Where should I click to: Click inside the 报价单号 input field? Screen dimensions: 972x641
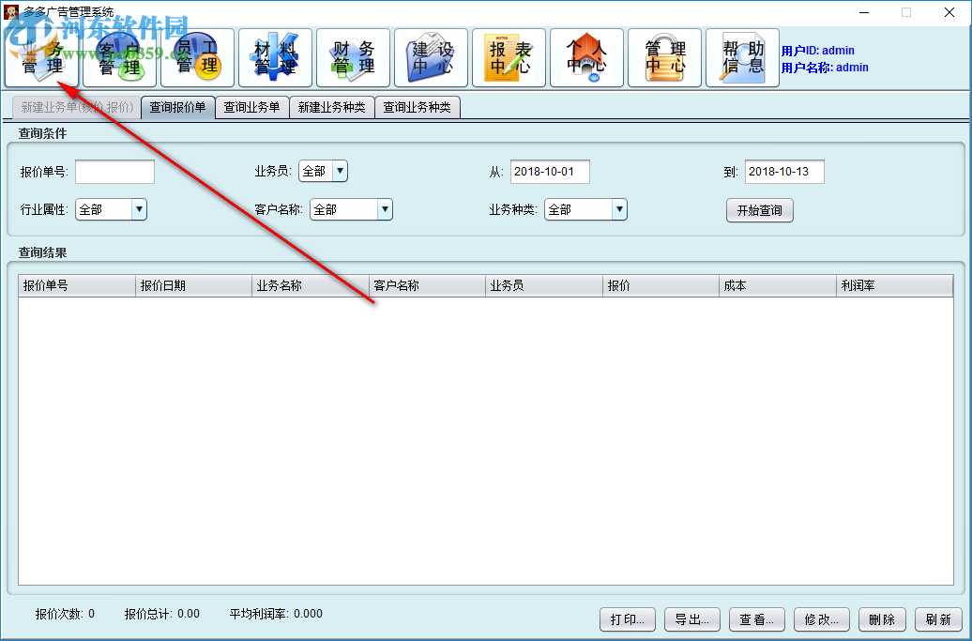coord(114,172)
